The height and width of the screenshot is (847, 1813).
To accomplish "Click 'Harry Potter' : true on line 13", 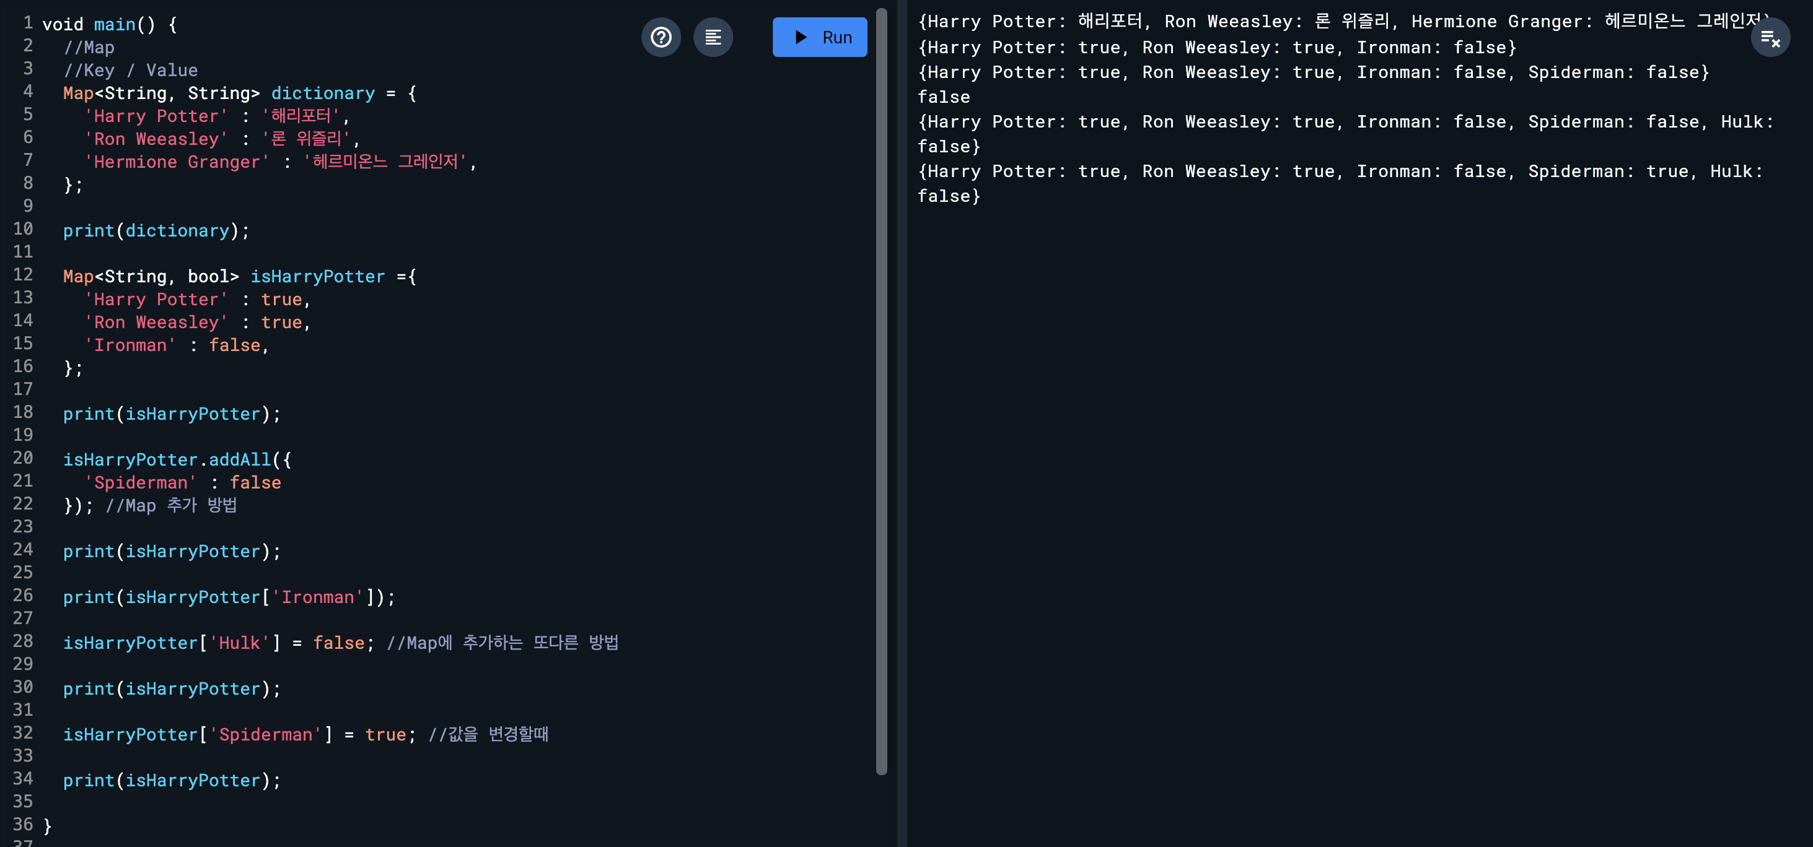I will point(198,300).
